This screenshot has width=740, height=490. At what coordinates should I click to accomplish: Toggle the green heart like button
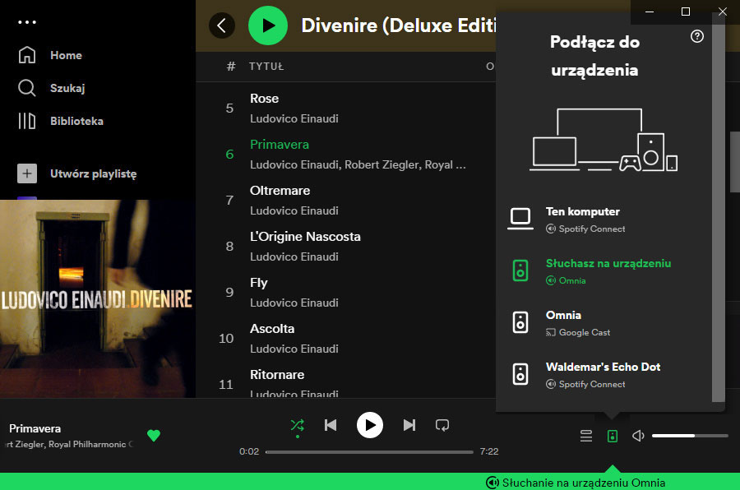pyautogui.click(x=154, y=435)
